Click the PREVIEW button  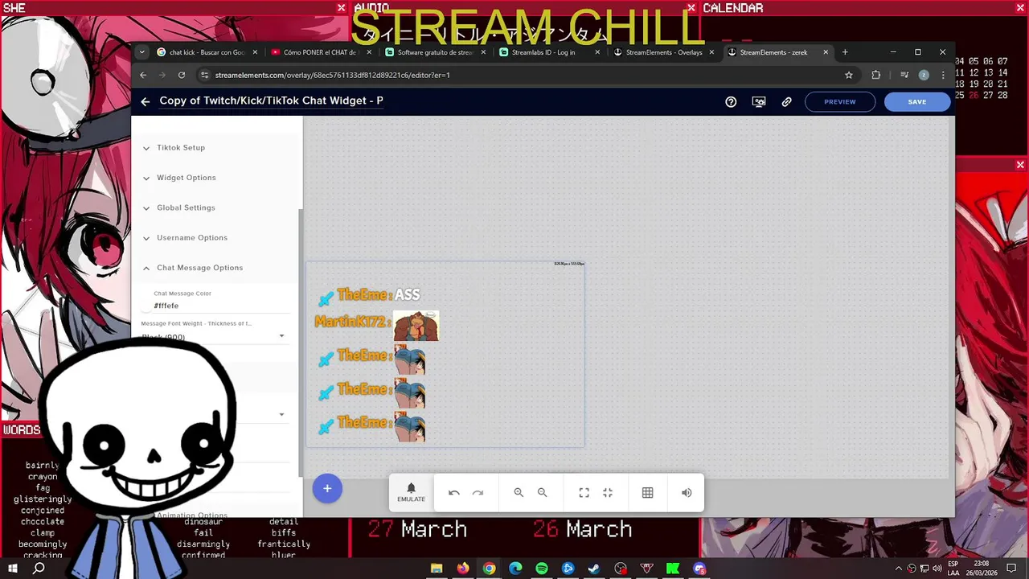840,102
